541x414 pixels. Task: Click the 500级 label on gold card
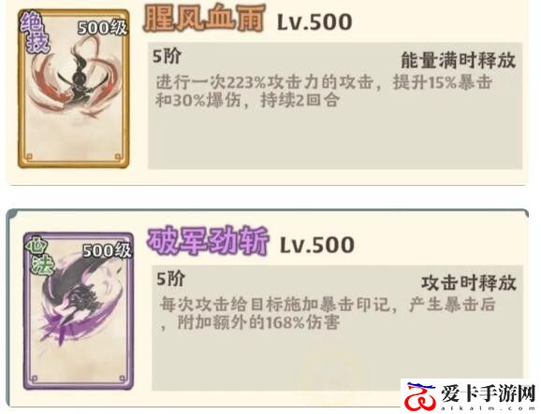(102, 28)
